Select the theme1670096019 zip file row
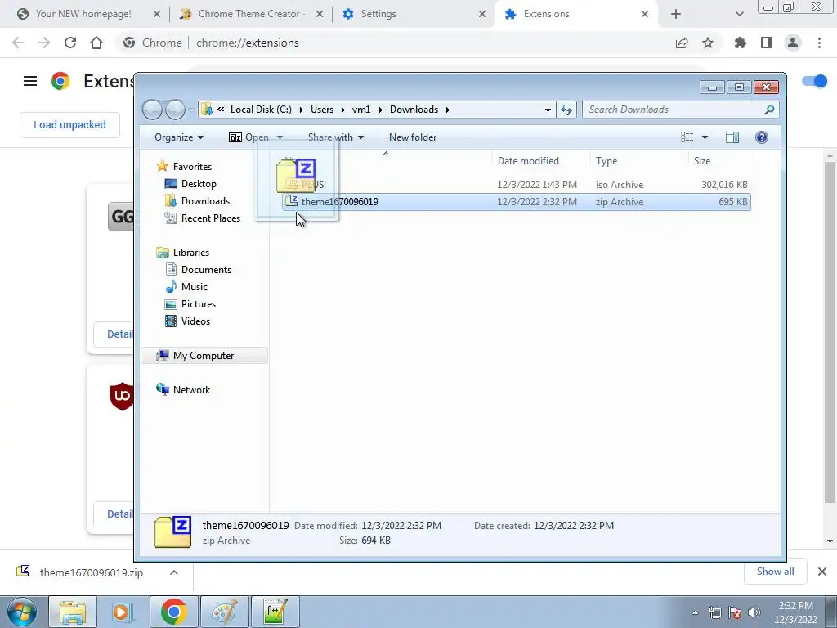This screenshot has width=837, height=628. pyautogui.click(x=517, y=202)
